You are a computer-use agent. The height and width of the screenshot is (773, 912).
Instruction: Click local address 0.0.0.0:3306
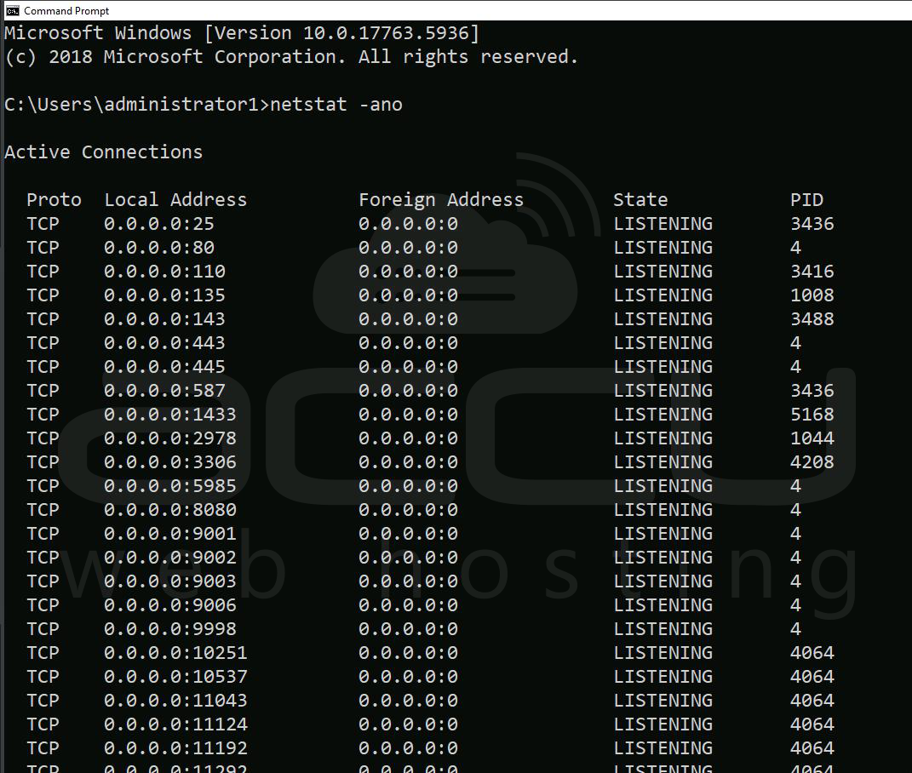170,462
